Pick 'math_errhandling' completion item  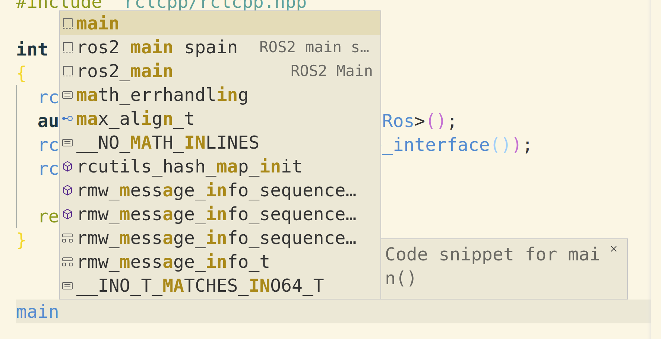click(220, 95)
